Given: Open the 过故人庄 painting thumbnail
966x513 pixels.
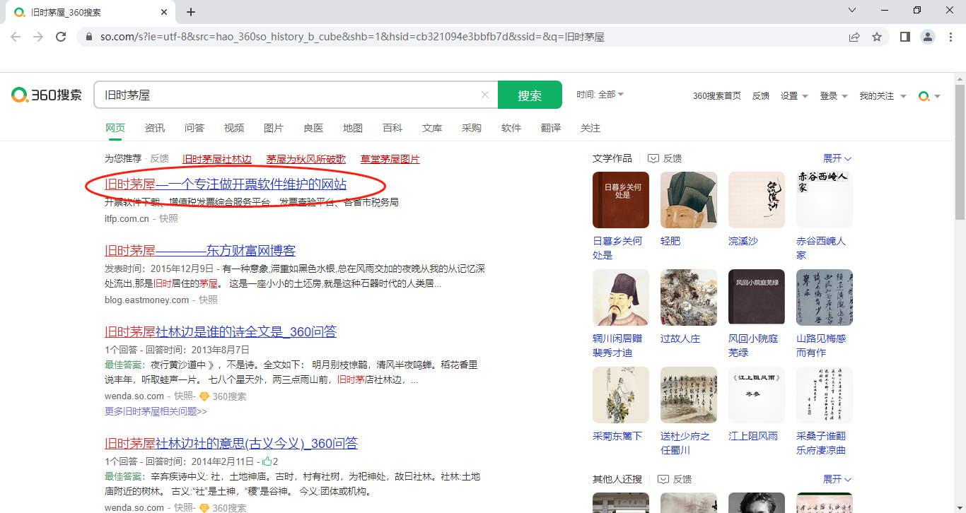Looking at the screenshot, I should (689, 297).
